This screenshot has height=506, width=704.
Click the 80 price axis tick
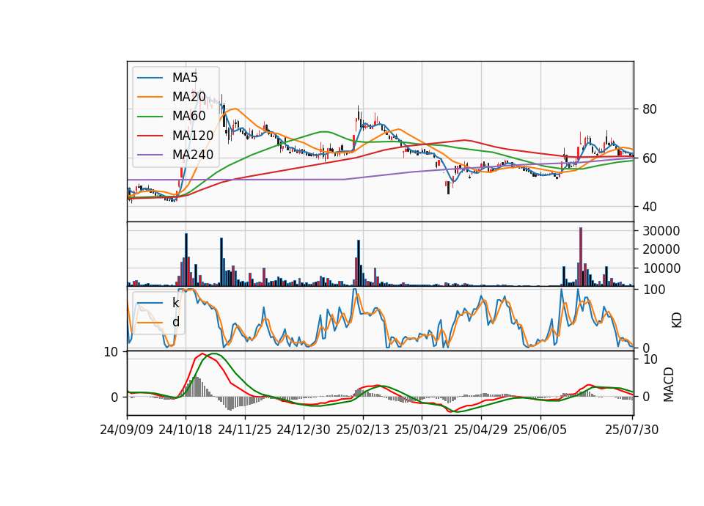(x=649, y=109)
